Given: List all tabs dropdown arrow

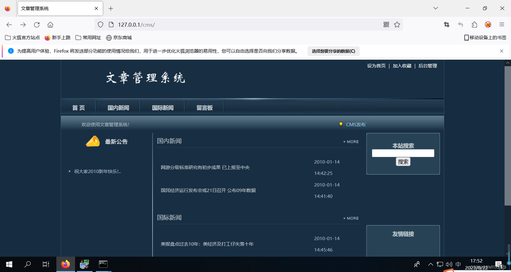Looking at the screenshot, I should 436,8.
